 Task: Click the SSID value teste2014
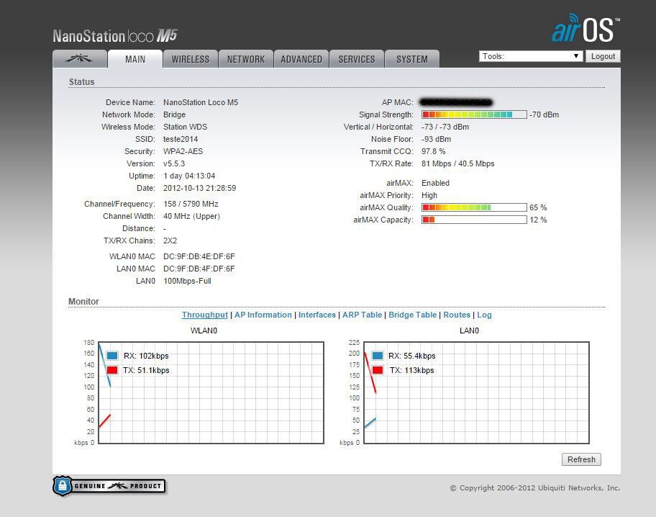[x=181, y=139]
